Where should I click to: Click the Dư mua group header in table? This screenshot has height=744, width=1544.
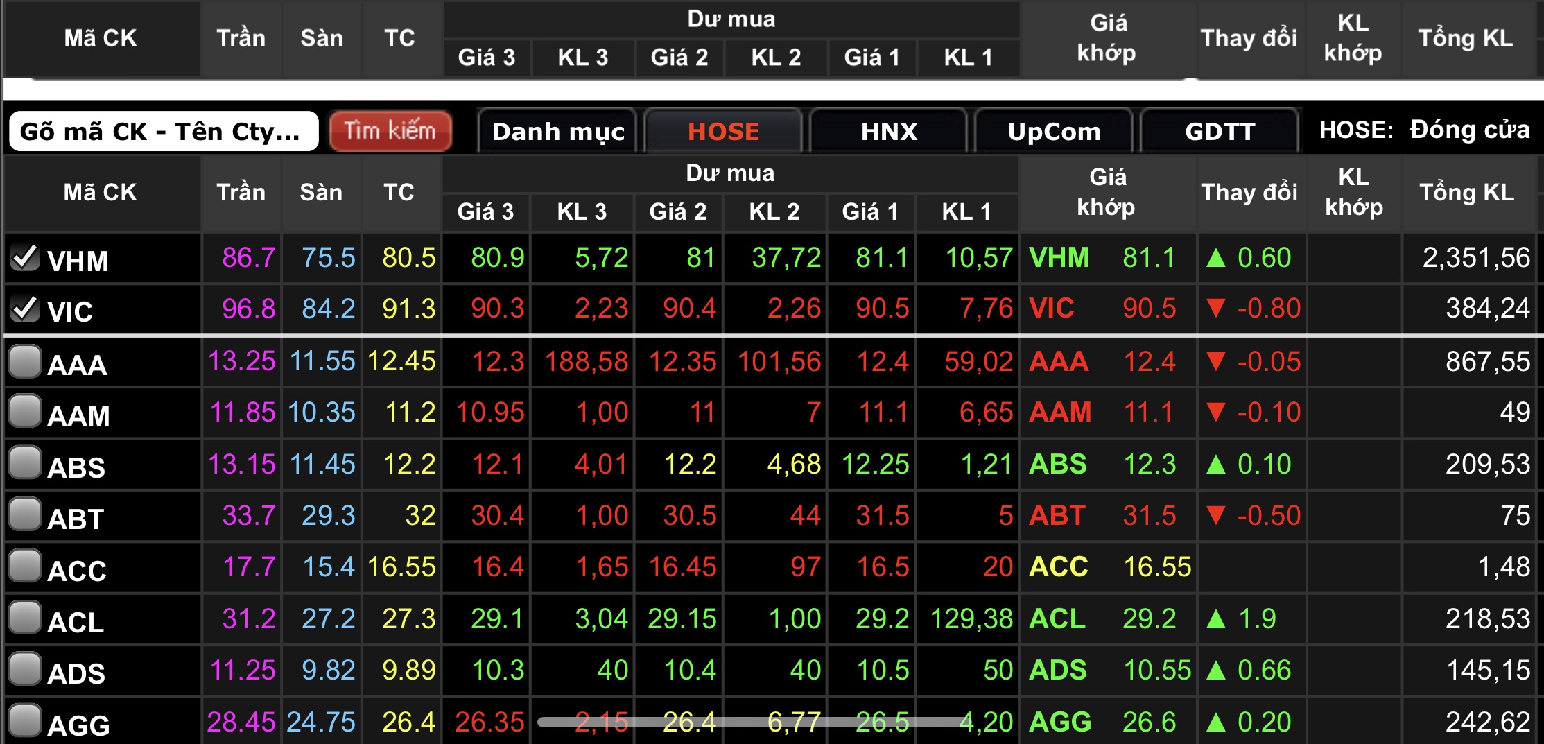[730, 173]
